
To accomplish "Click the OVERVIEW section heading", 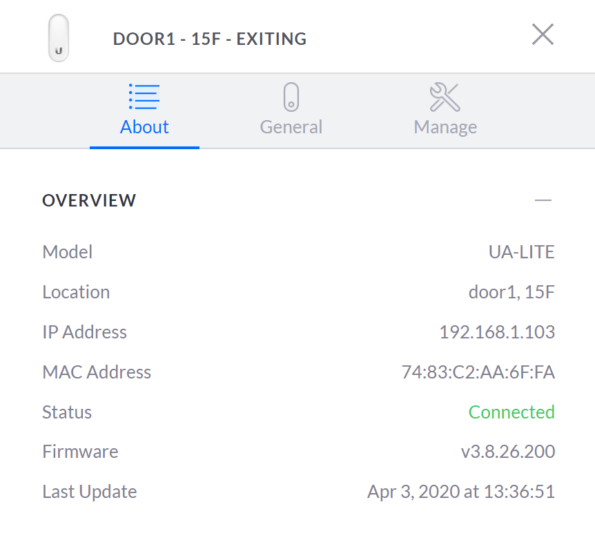I will pyautogui.click(x=89, y=200).
